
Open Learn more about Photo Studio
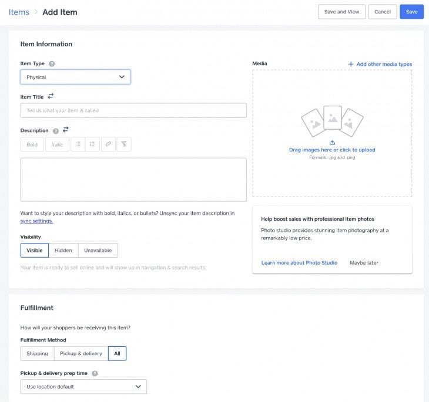click(299, 263)
